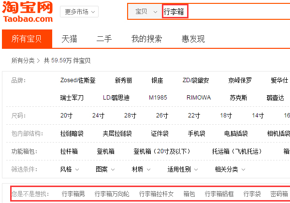
Task: Click the search field containing 行李箱
Action: click(x=226, y=12)
